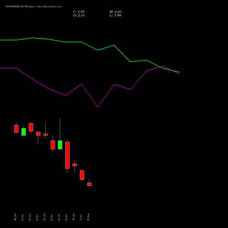Click the high value 'H: 2.45'
This screenshot has height=228, width=228.
tap(115, 12)
